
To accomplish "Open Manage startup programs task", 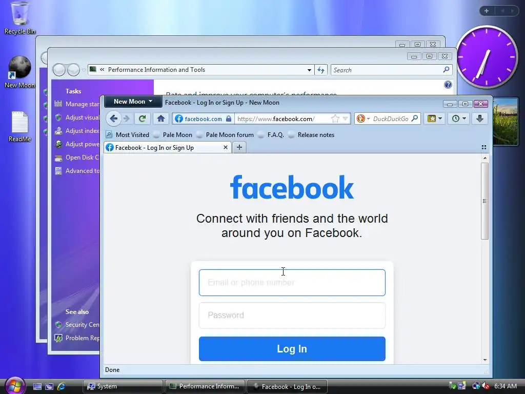I will (x=77, y=104).
